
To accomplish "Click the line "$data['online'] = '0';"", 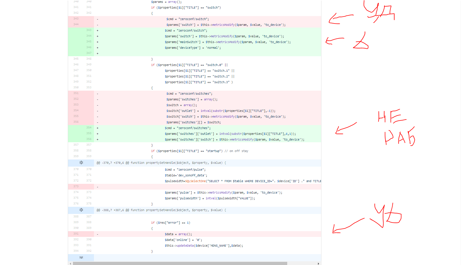I will coord(183,240).
